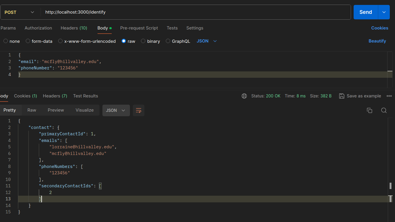Expand the Send button dropdown arrow
The width and height of the screenshot is (395, 222).
pyautogui.click(x=384, y=12)
